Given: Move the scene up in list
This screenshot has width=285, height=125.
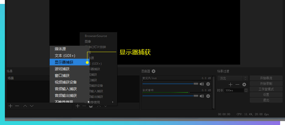Looking at the screenshot, I should point(25,106).
